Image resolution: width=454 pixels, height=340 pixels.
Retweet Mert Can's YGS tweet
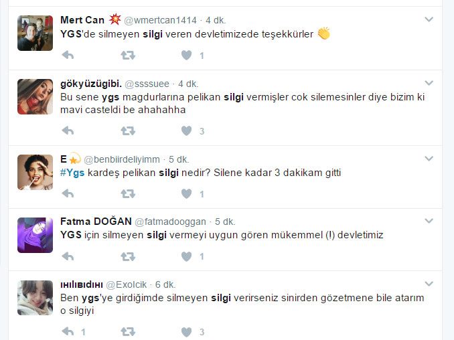coord(128,55)
